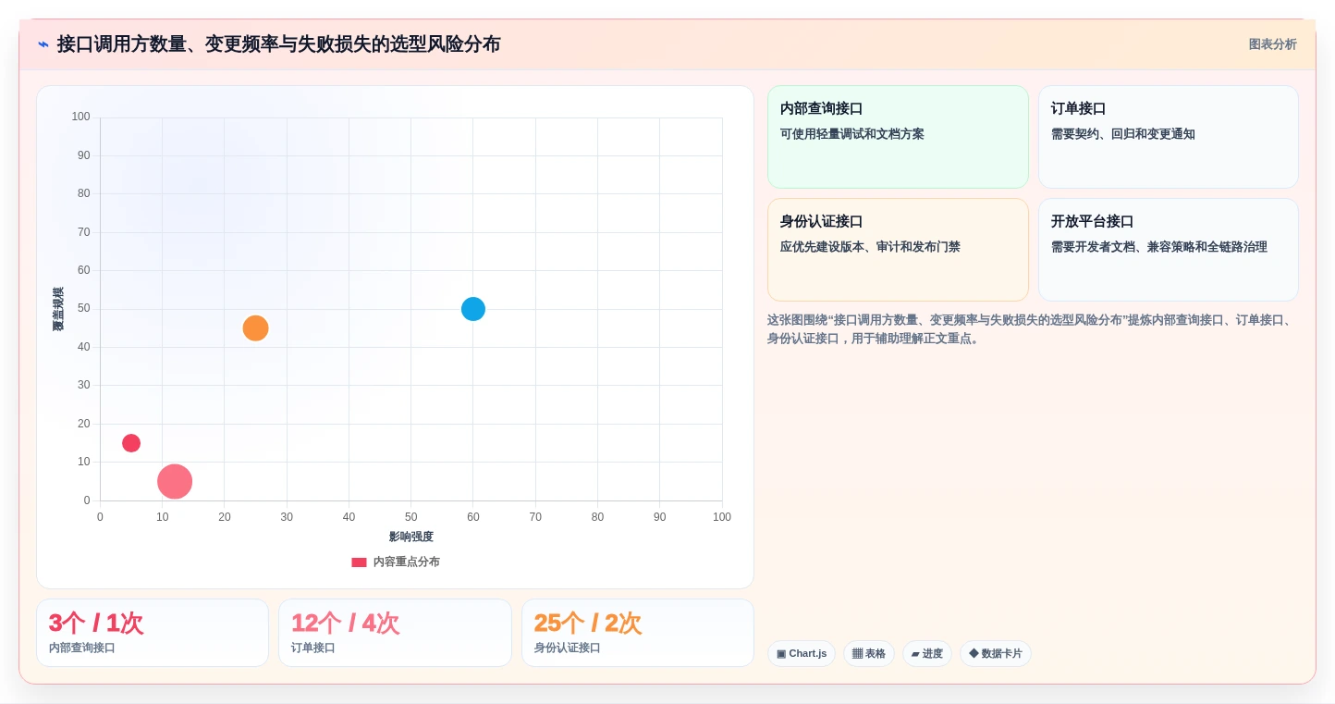Viewport: 1335px width, 704px height.
Task: Click the 表格 tag chip
Action: click(x=869, y=654)
